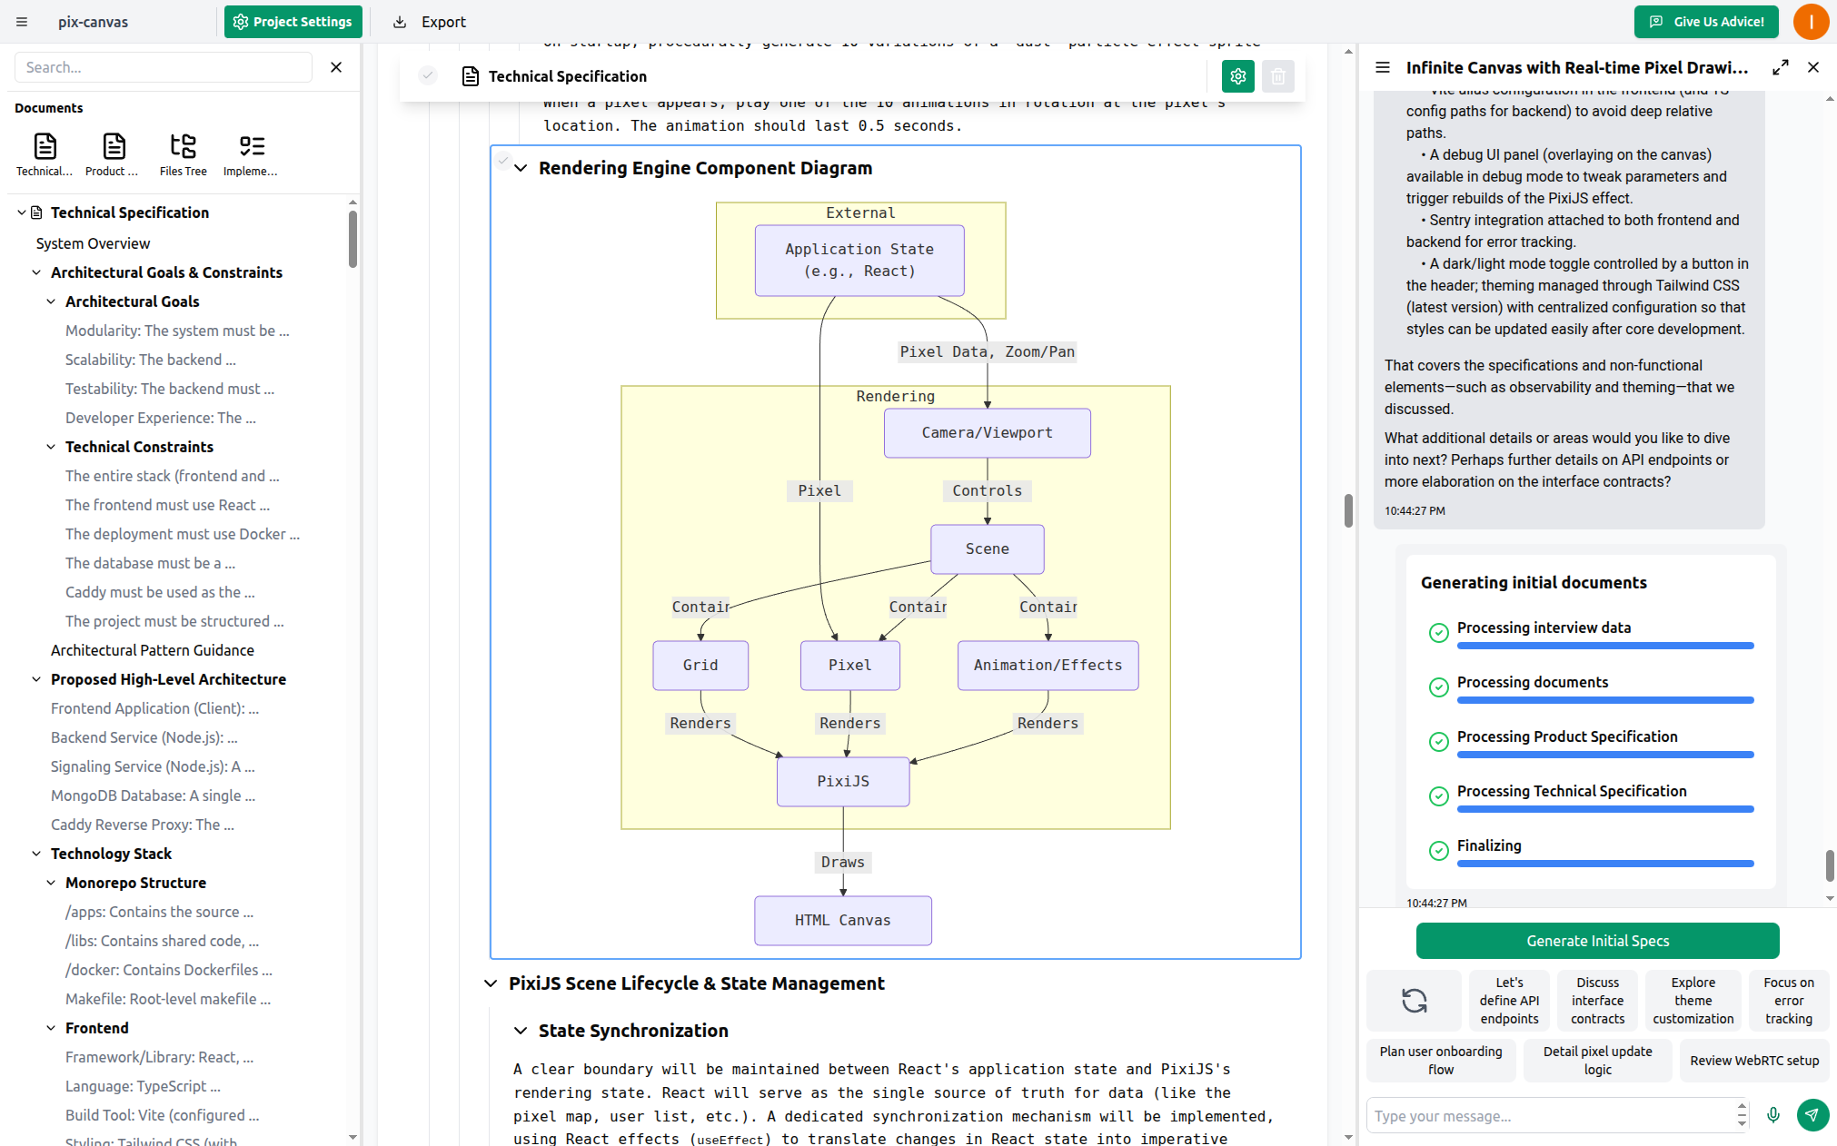Screen dimensions: 1837x1146
Task: Open document settings via the gear icon
Action: coord(1237,76)
